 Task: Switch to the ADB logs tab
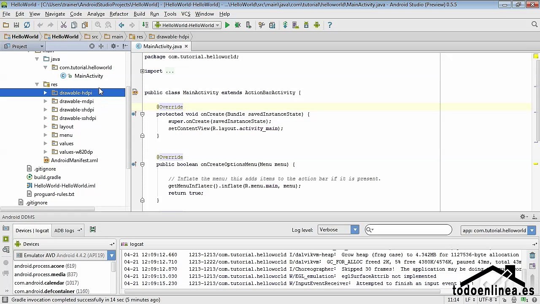64,231
